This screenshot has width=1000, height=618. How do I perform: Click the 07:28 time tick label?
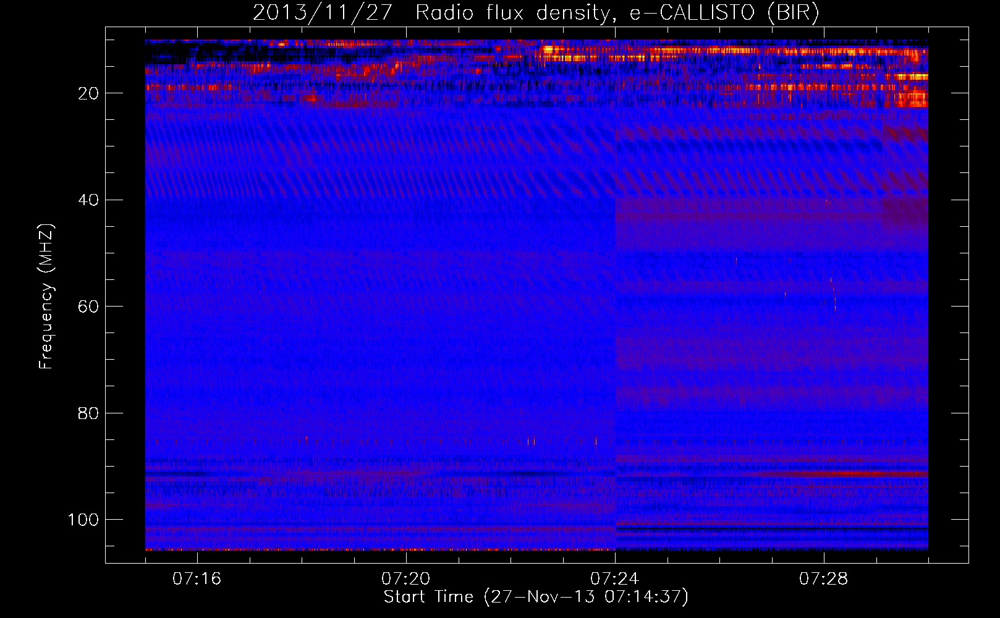coord(824,579)
